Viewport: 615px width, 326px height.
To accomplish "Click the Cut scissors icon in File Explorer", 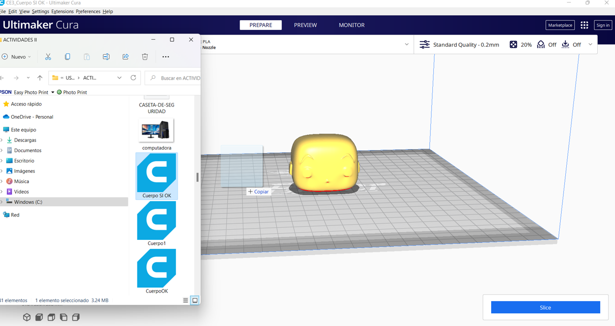I will pos(48,57).
